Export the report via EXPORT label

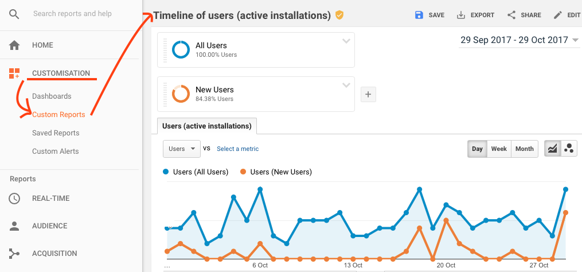[x=483, y=15]
